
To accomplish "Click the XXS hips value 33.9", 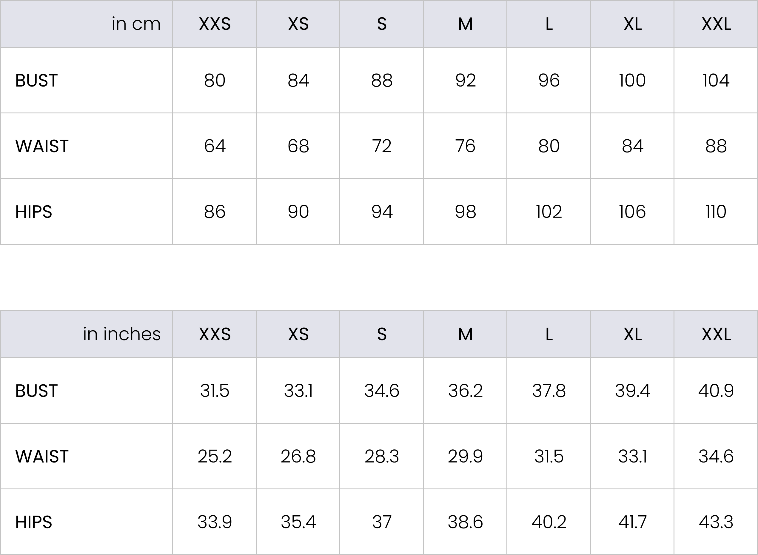I will click(x=215, y=522).
